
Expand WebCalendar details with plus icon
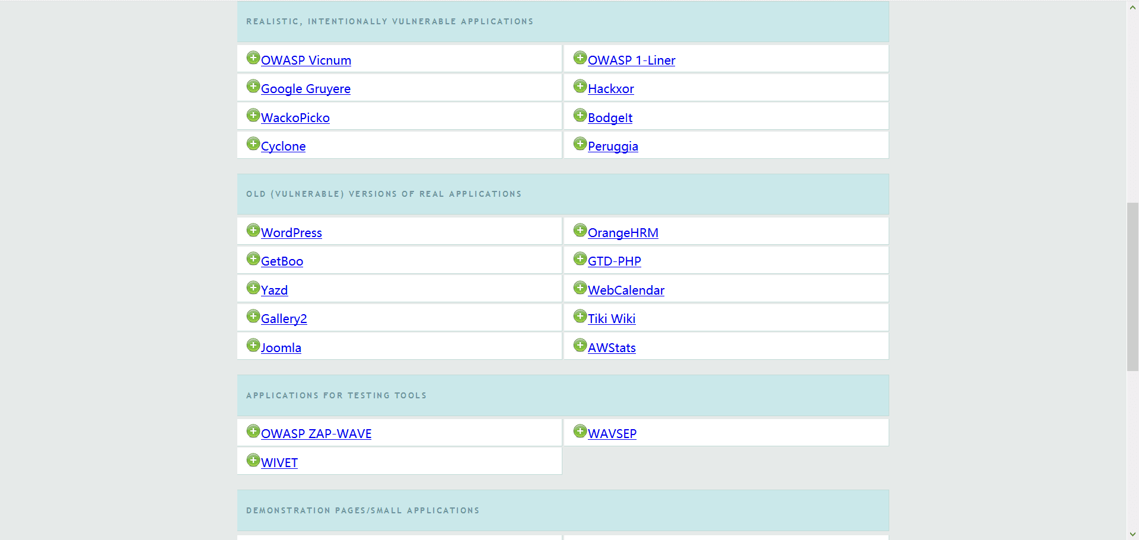pos(580,287)
